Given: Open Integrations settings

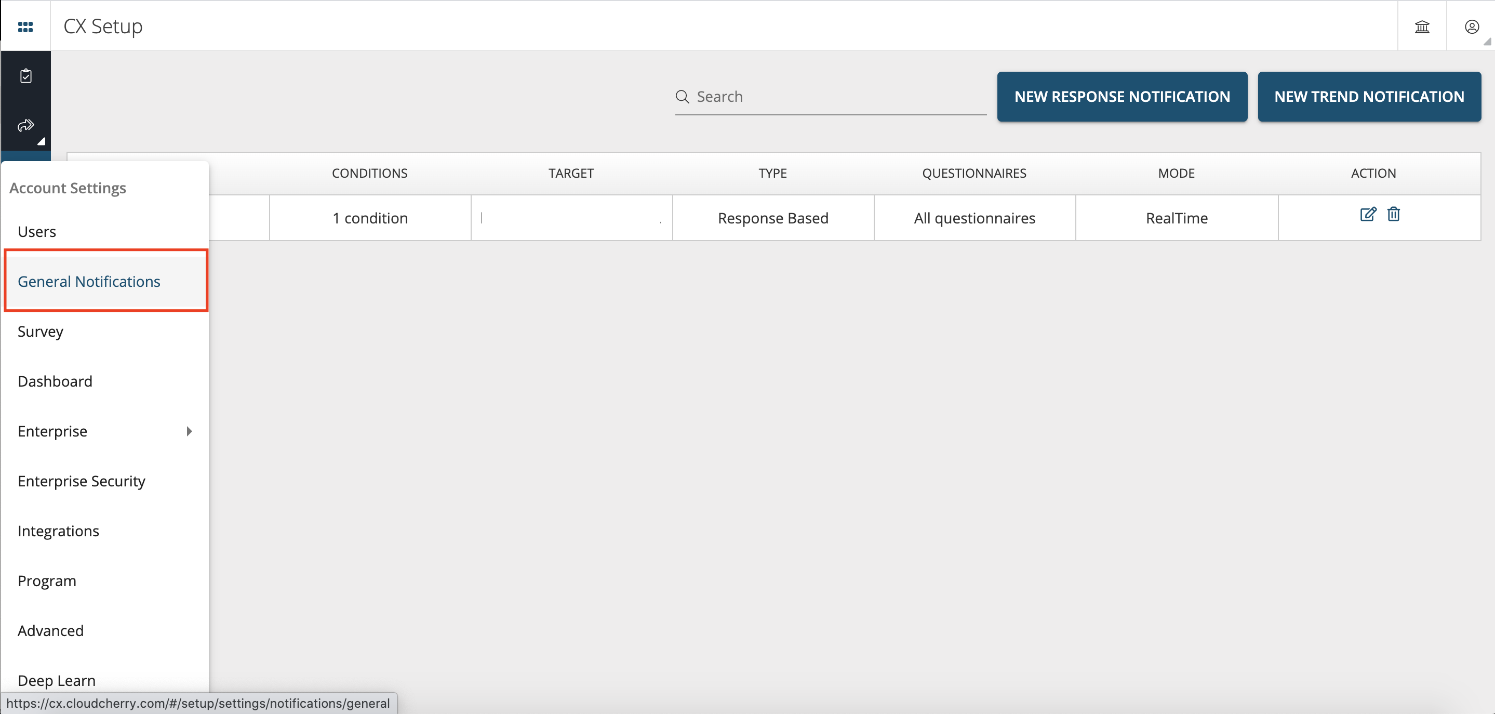Looking at the screenshot, I should click(x=105, y=531).
